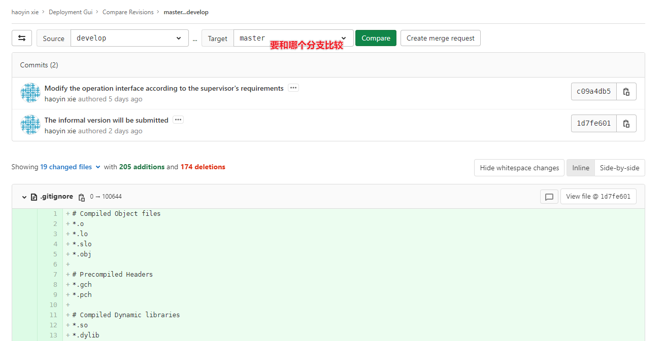Copy the commit SHA c09a4db5 to clipboard

coord(626,91)
